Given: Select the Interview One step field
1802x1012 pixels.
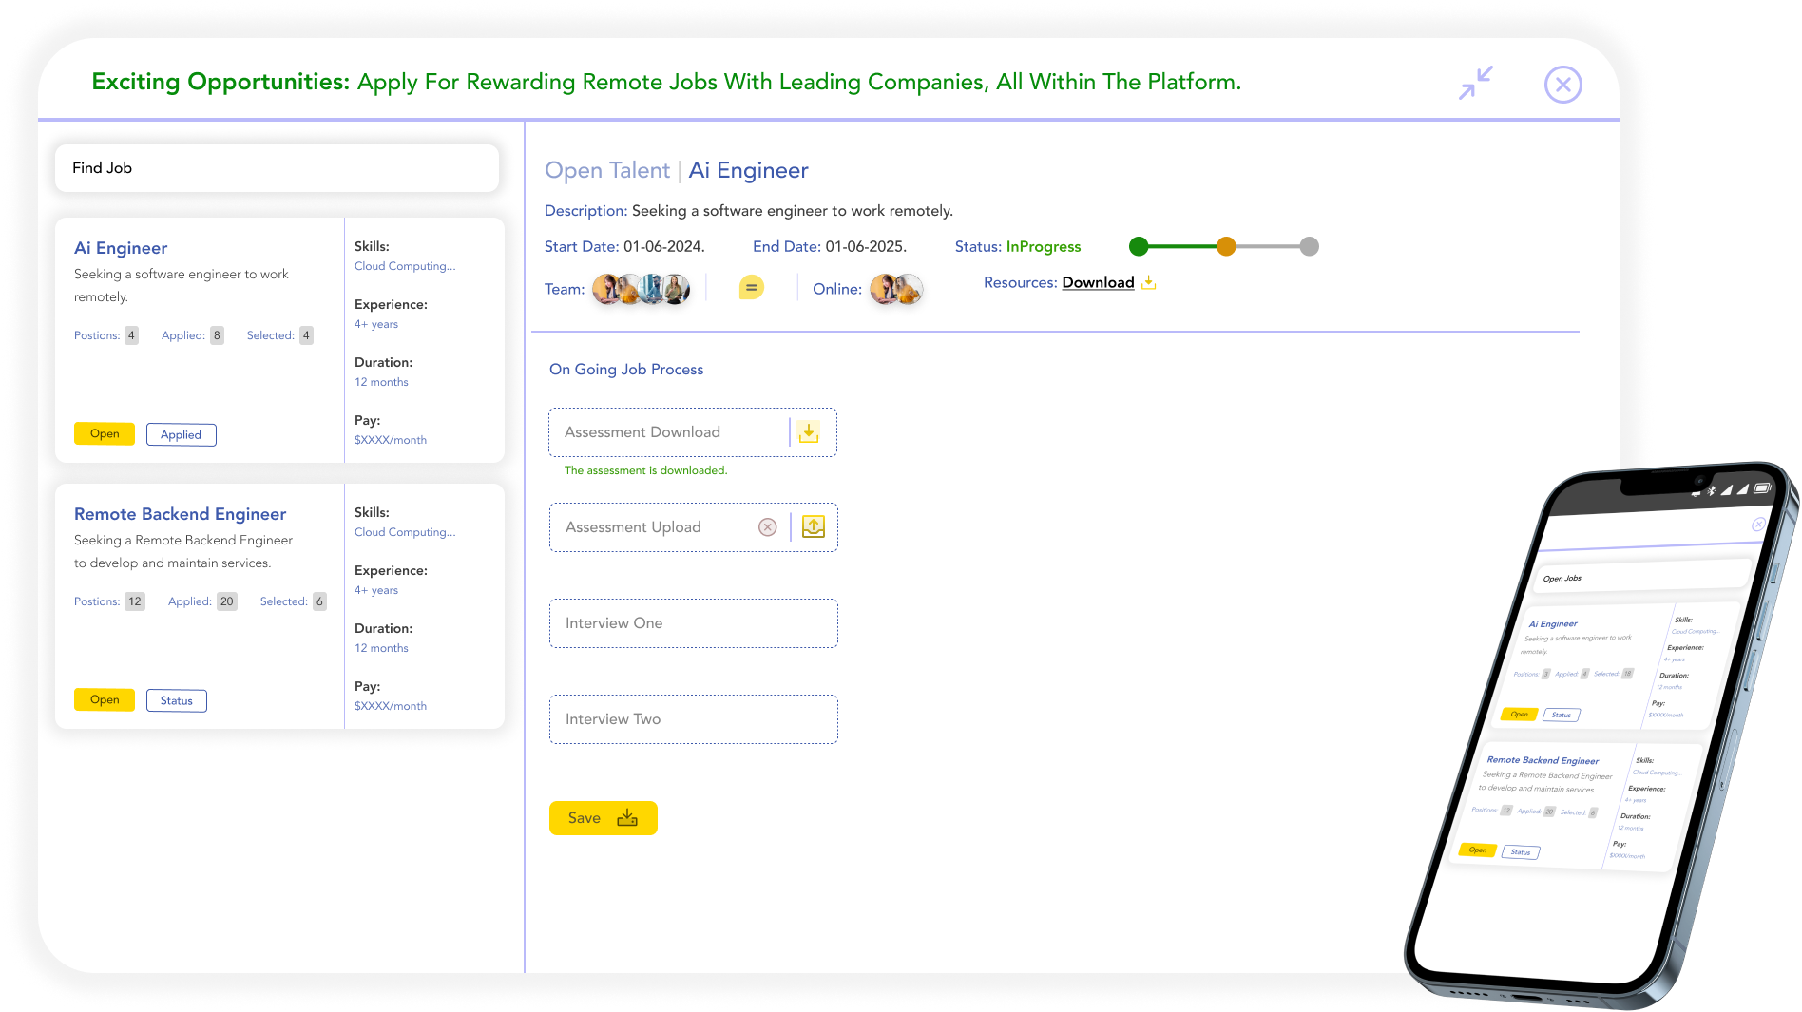Looking at the screenshot, I should pyautogui.click(x=694, y=623).
